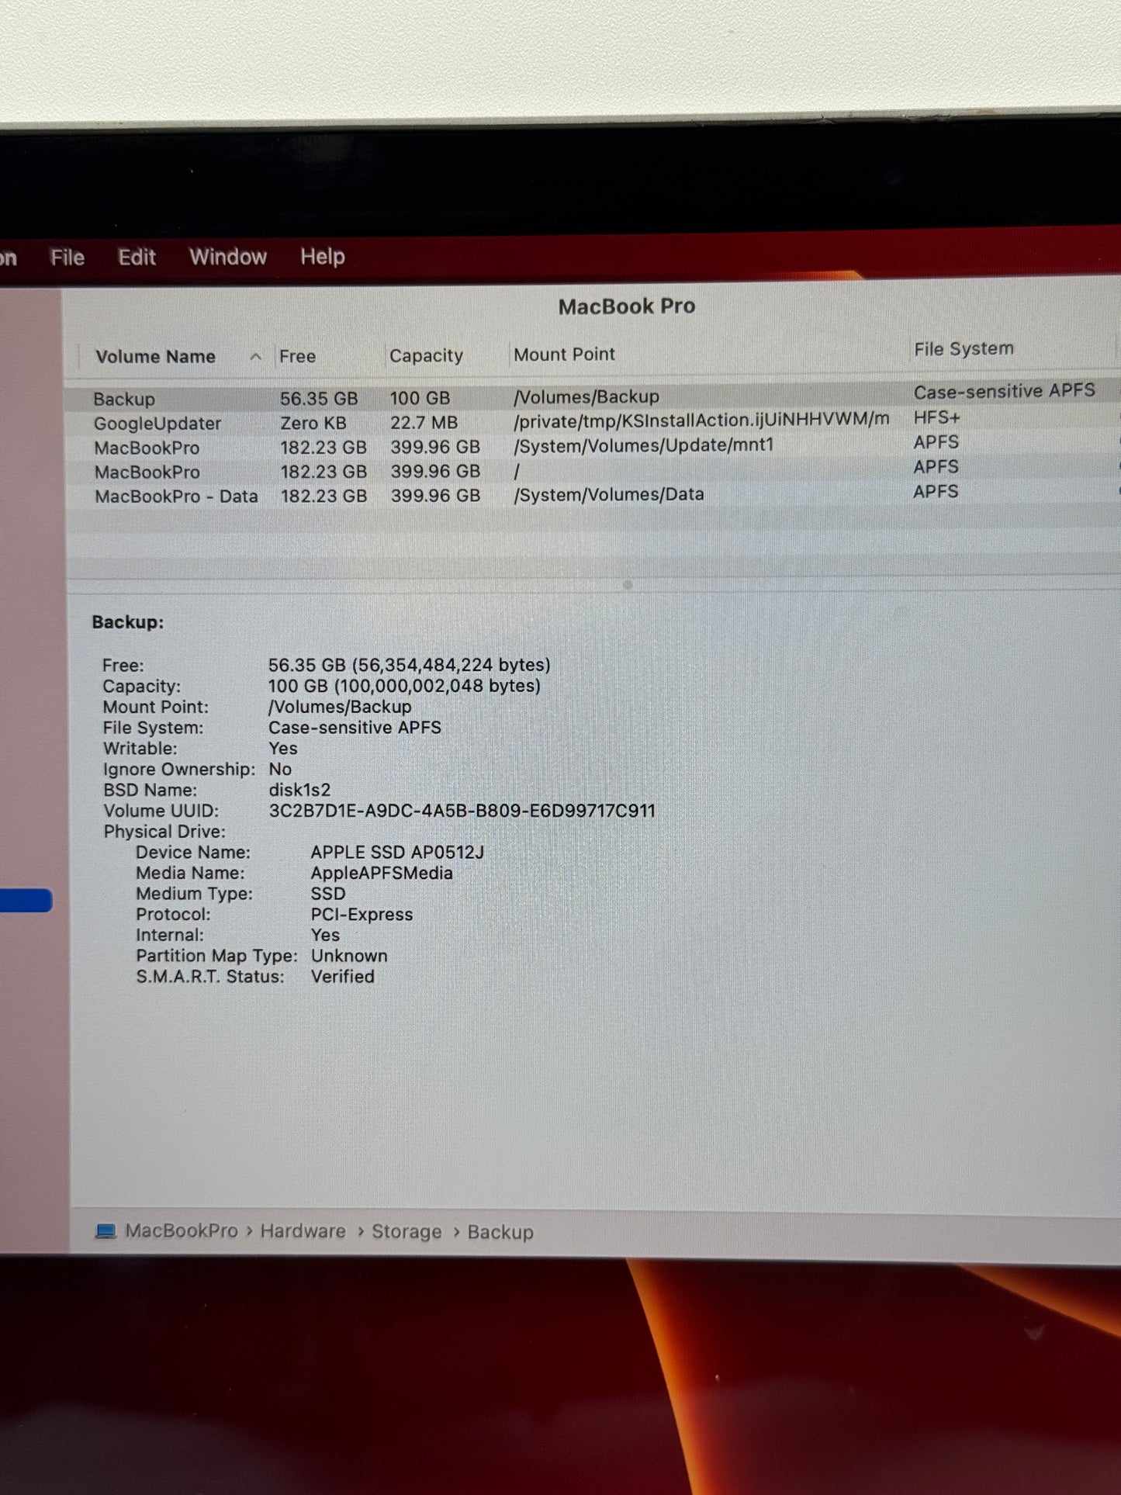Click the pane divider handle dot

628,584
